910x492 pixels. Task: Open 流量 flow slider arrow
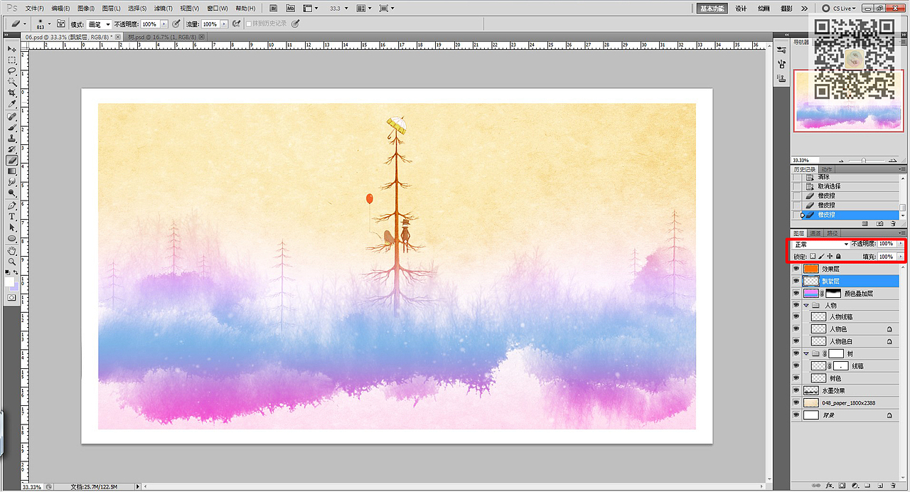(224, 23)
